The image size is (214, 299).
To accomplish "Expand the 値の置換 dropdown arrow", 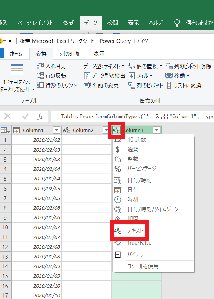I will point(161,66).
